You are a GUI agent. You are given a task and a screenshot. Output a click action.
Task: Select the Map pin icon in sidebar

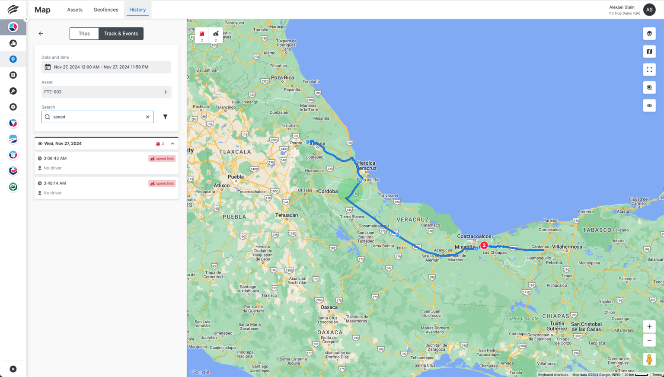click(x=13, y=59)
